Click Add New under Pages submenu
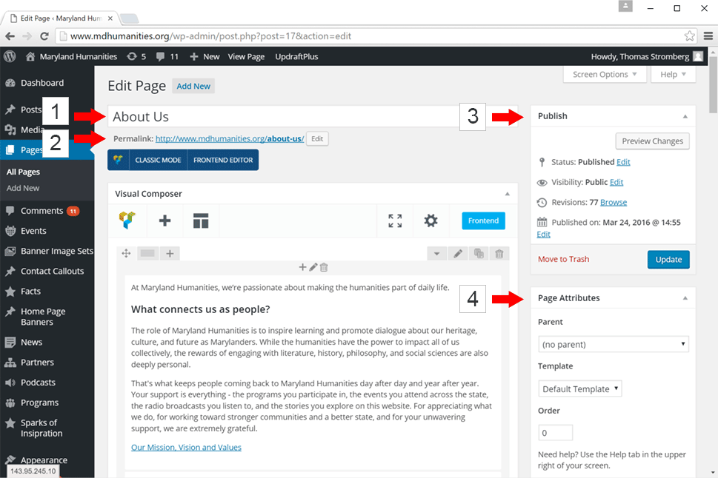The height and width of the screenshot is (478, 718). (23, 188)
